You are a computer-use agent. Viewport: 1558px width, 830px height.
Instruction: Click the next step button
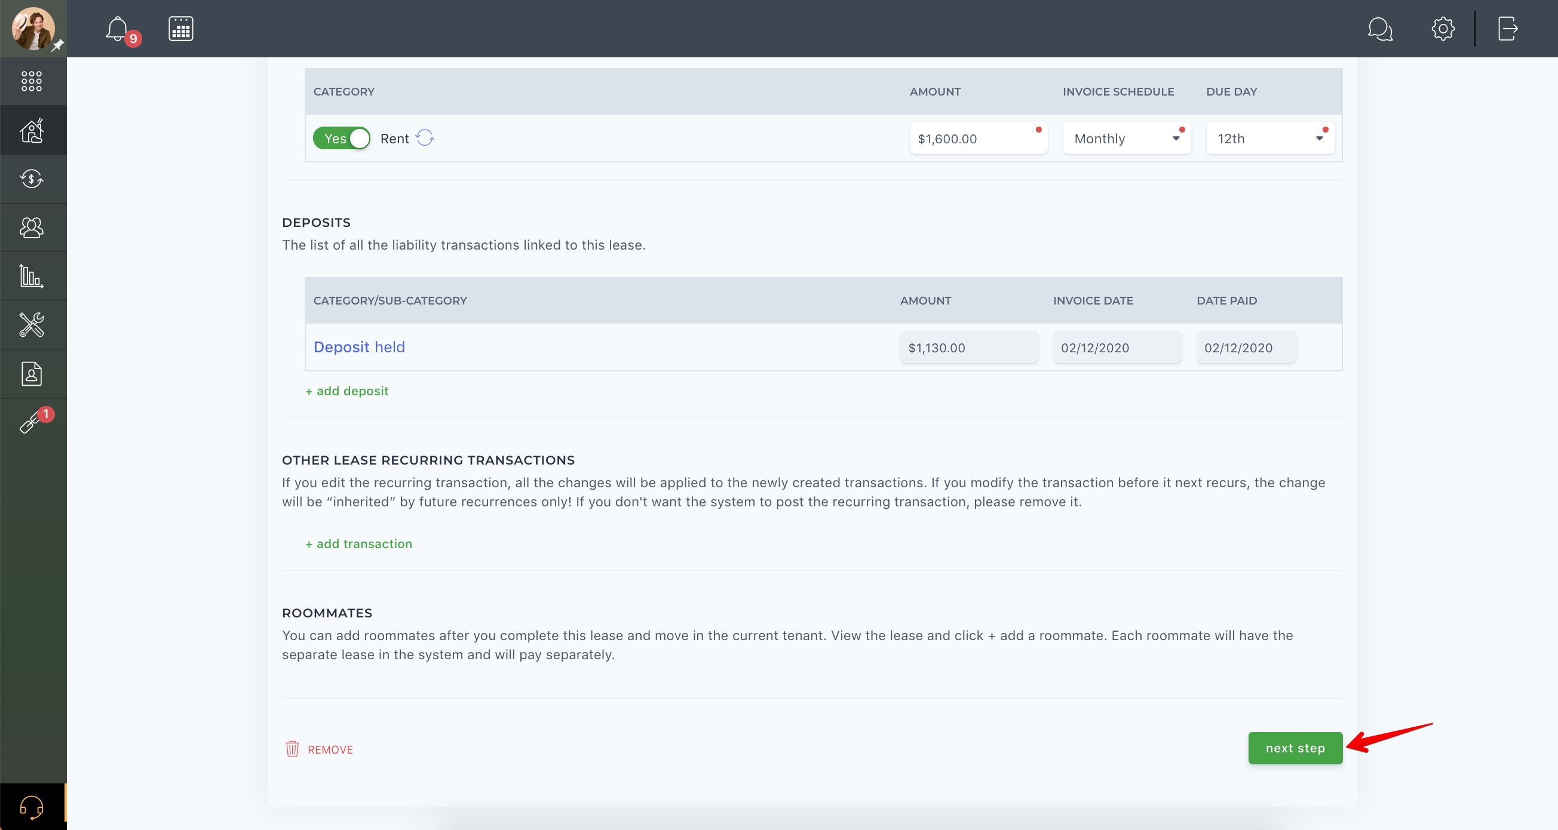(x=1295, y=748)
